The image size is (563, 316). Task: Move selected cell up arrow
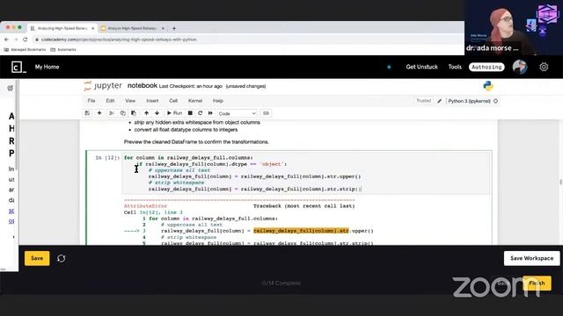(x=147, y=113)
